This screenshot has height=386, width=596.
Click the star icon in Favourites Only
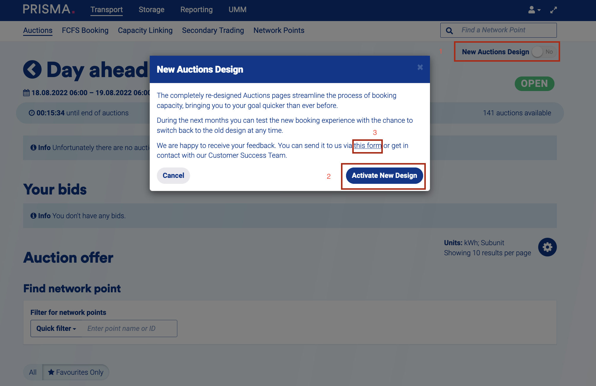[51, 372]
